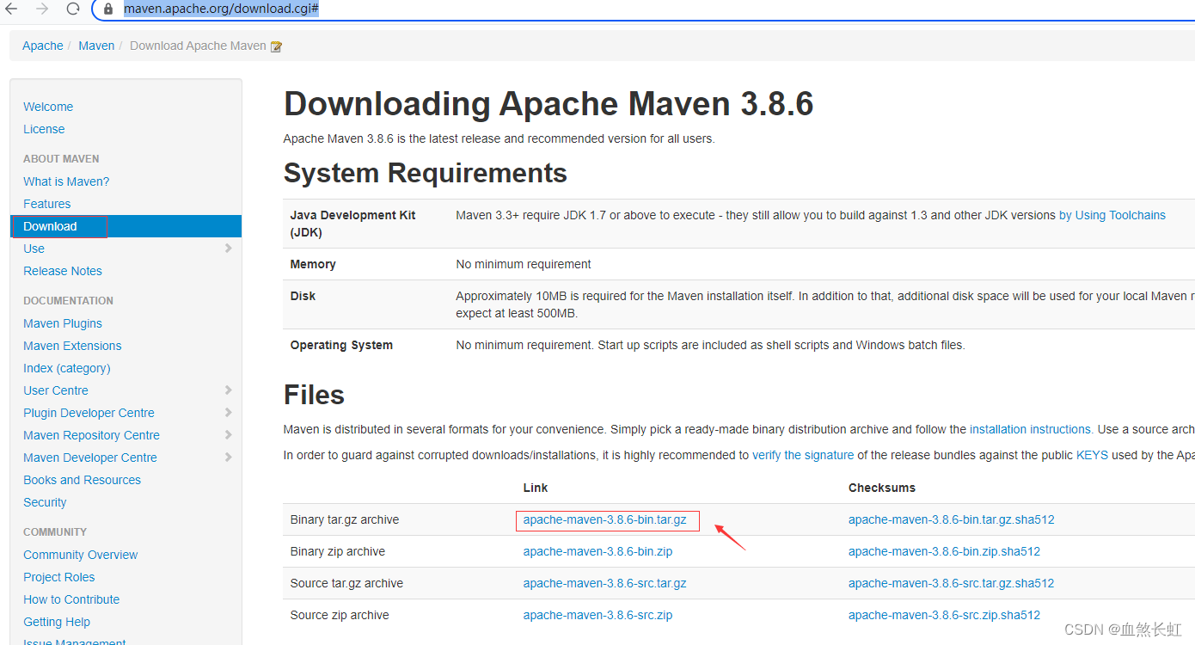Open verify the signature link

click(x=803, y=455)
